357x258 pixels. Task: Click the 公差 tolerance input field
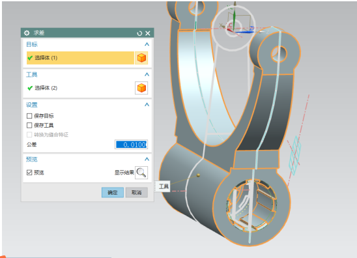pos(132,145)
